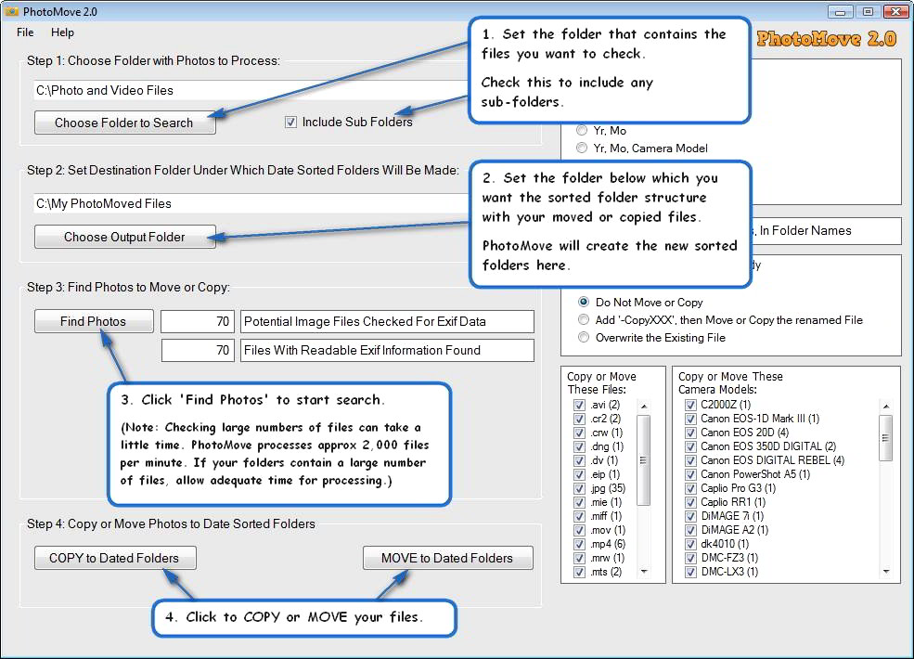Click the file types list scrollbar thumb
This screenshot has height=659, width=914.
pos(644,460)
